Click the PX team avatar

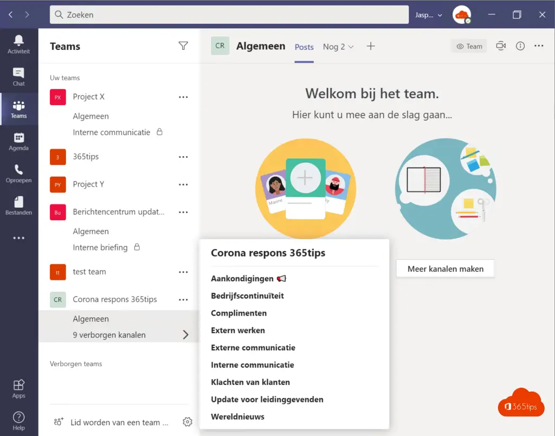pyautogui.click(x=57, y=97)
